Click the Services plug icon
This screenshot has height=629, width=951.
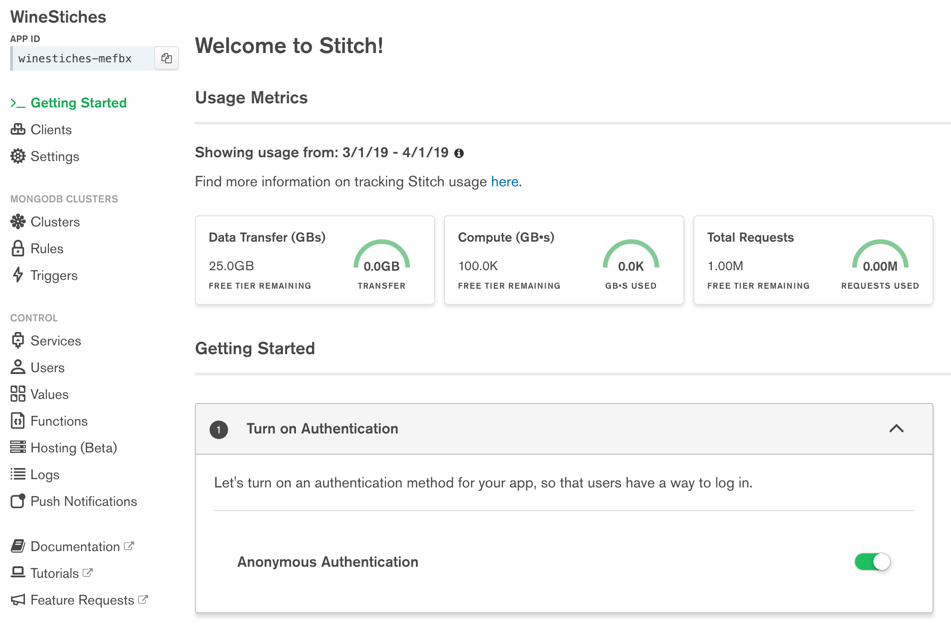pyautogui.click(x=18, y=340)
